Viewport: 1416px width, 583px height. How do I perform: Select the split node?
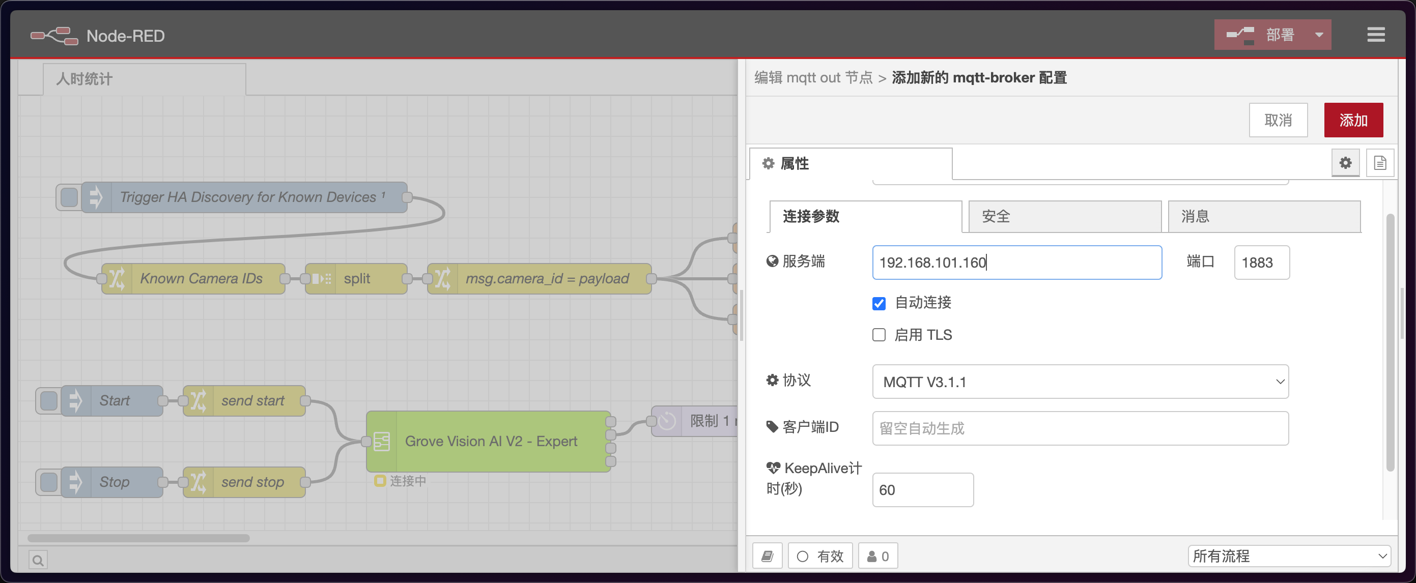pyautogui.click(x=356, y=279)
